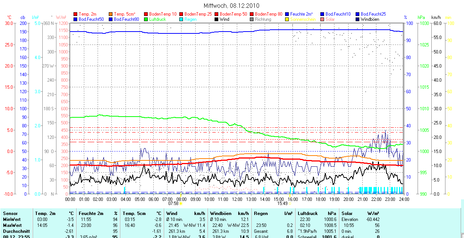
Task: Click the green Luftdruck legend swatch
Action: (x=146, y=19)
